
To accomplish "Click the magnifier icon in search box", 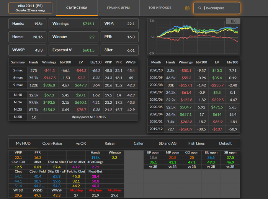I will (199, 8).
